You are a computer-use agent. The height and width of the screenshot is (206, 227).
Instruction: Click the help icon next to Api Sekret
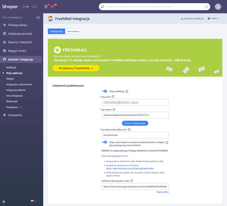(x=114, y=110)
